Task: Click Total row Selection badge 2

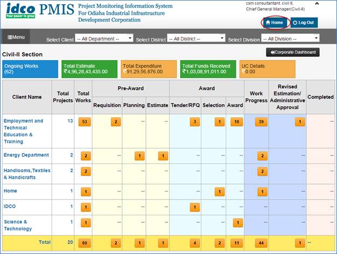Action: click(x=220, y=243)
